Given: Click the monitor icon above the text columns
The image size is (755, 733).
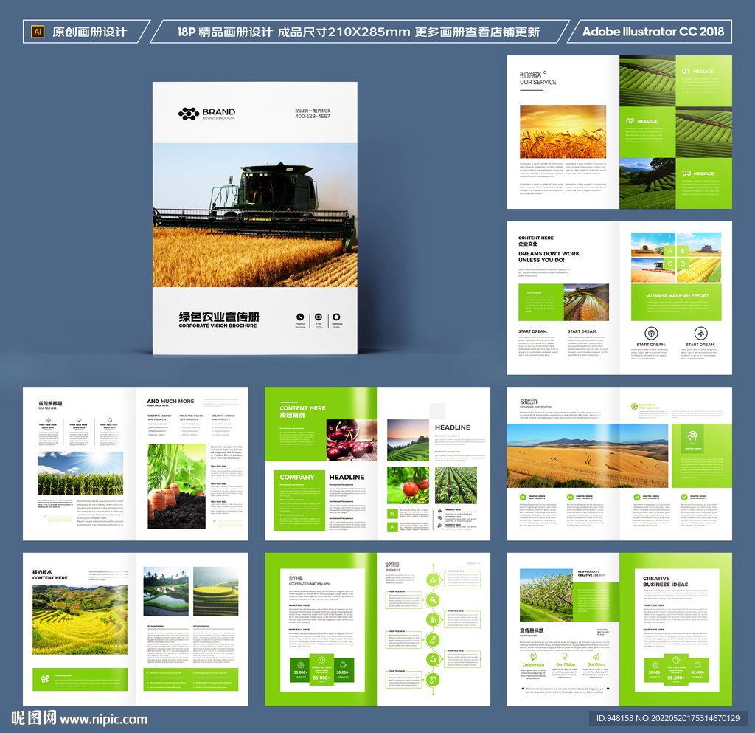Looking at the screenshot, I should pyautogui.click(x=79, y=420).
